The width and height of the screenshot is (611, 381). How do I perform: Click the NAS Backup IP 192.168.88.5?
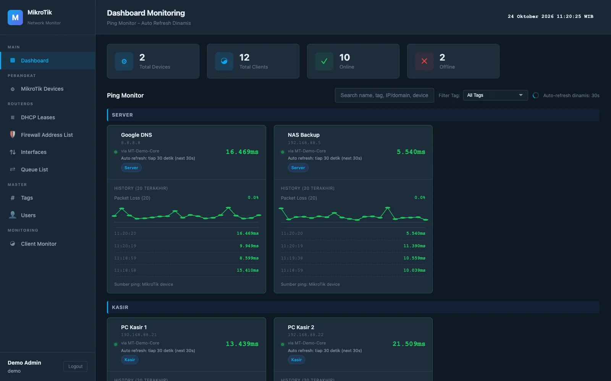304,143
